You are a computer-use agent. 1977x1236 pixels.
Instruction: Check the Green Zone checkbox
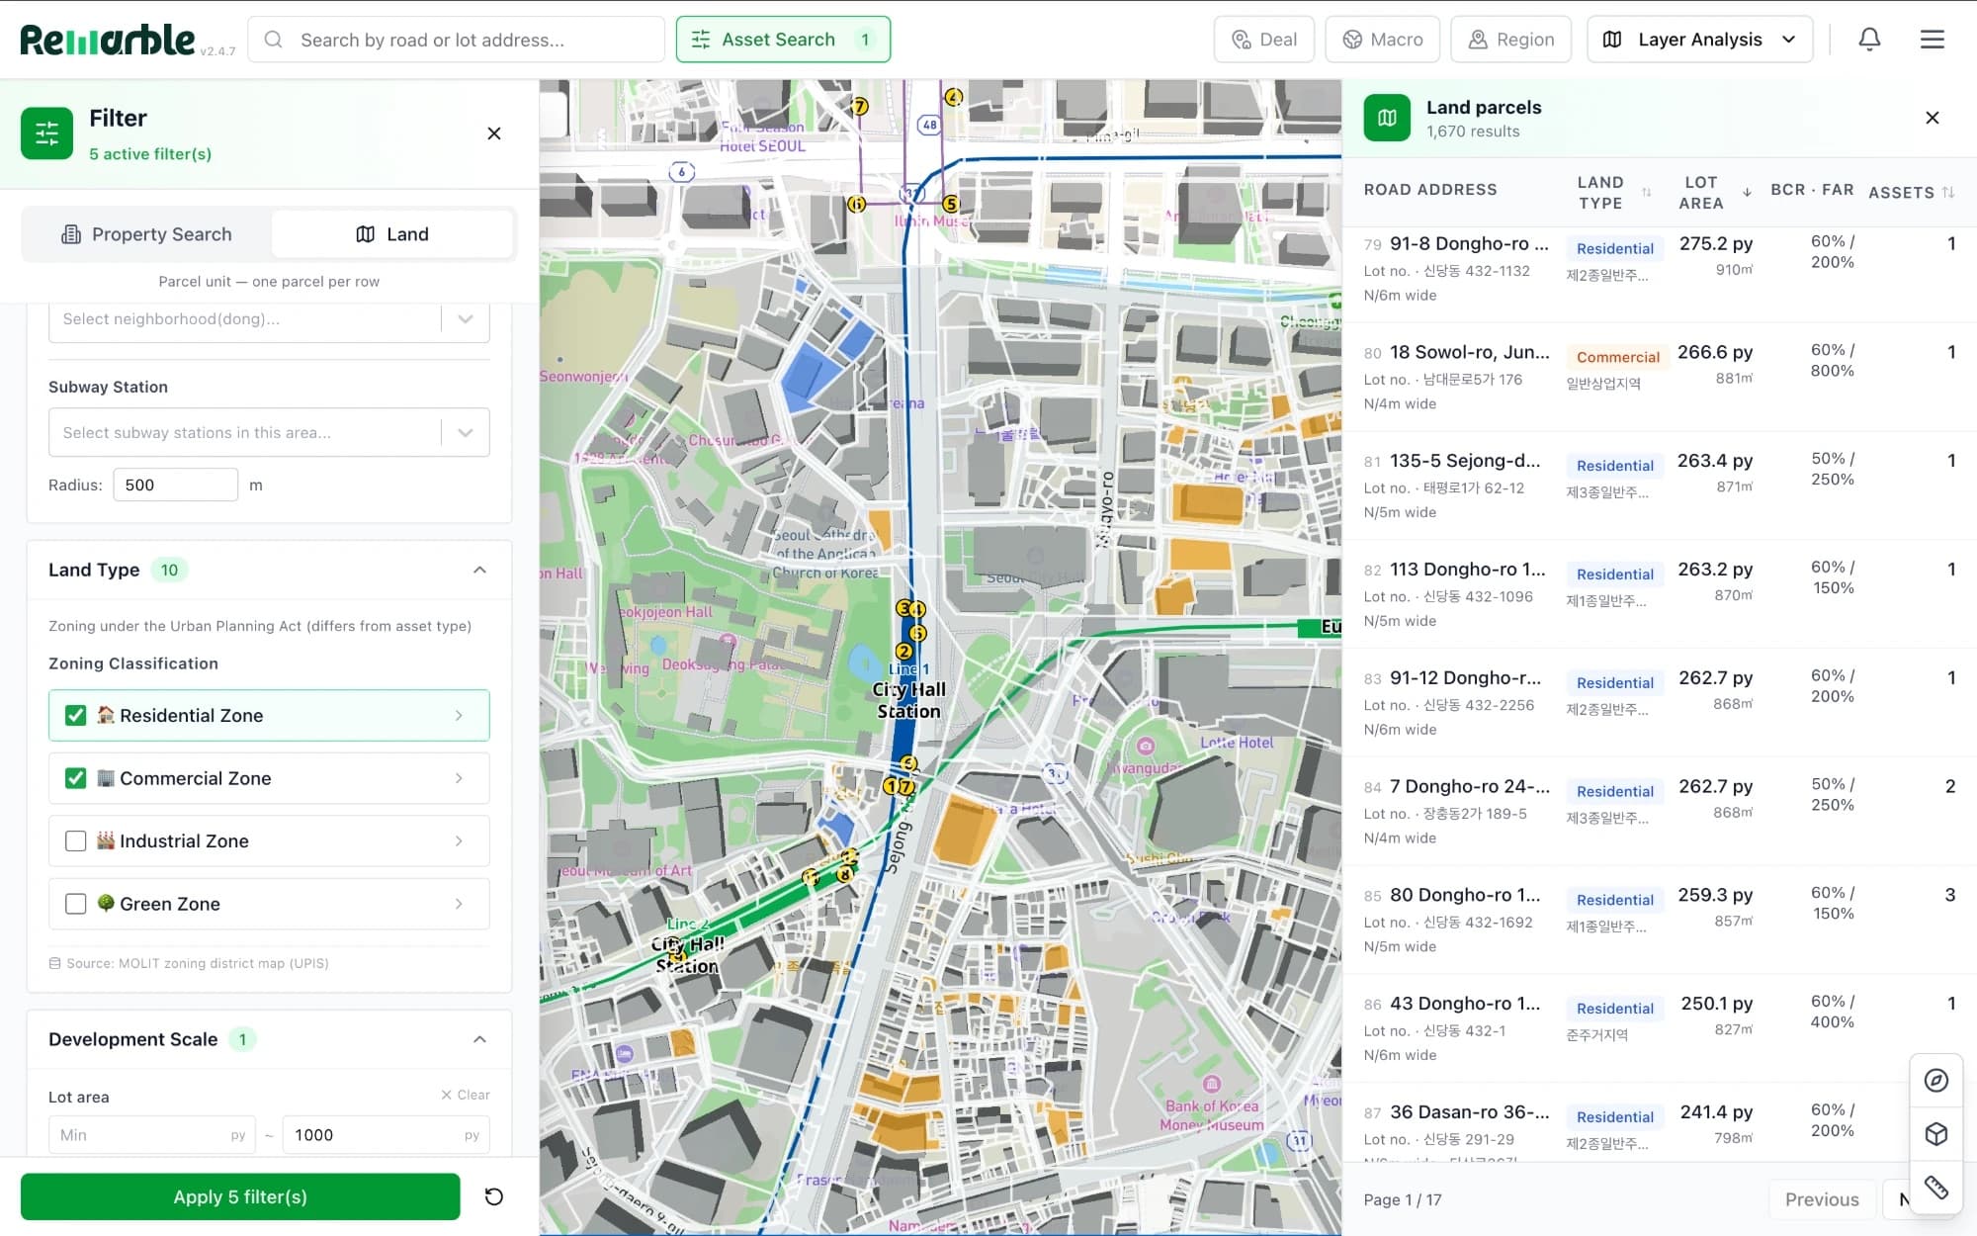[x=75, y=904]
